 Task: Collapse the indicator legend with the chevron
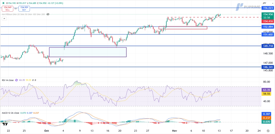pos(4,19)
